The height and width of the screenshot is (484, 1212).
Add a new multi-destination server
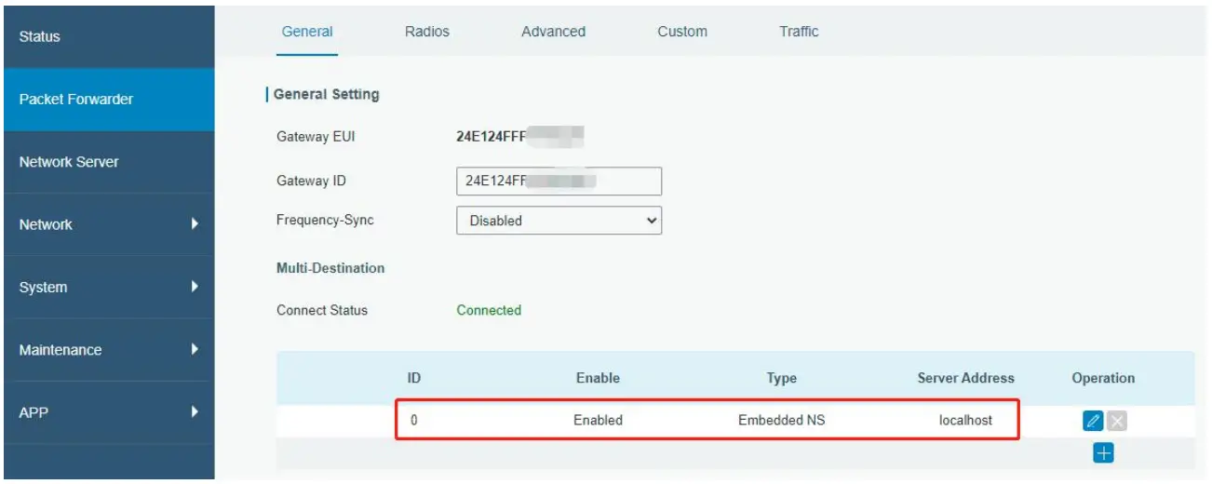tap(1104, 452)
